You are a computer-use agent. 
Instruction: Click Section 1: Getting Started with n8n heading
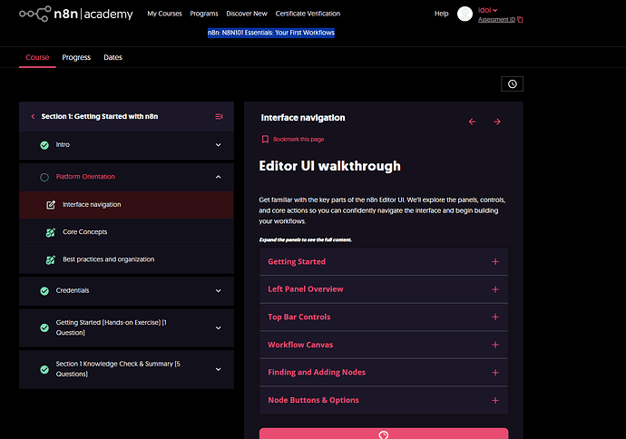pos(100,116)
